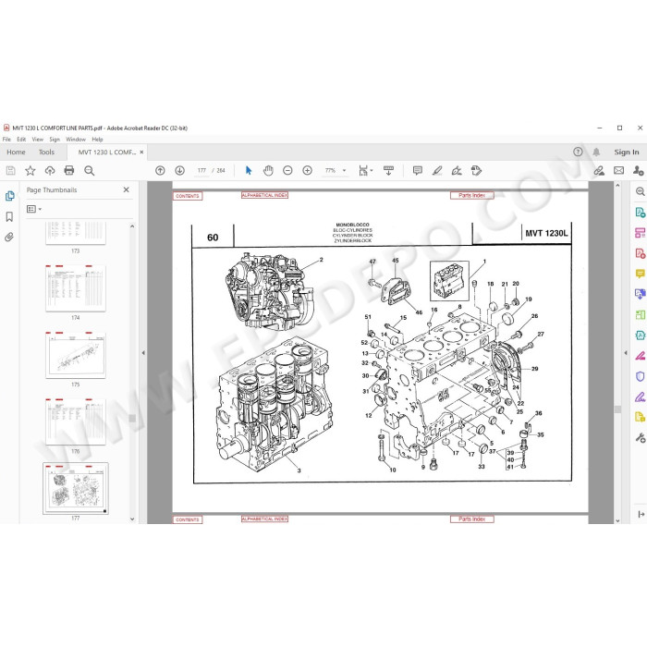This screenshot has height=647, width=647.
Task: Select page 174 thumbnail
Action: click(x=76, y=288)
